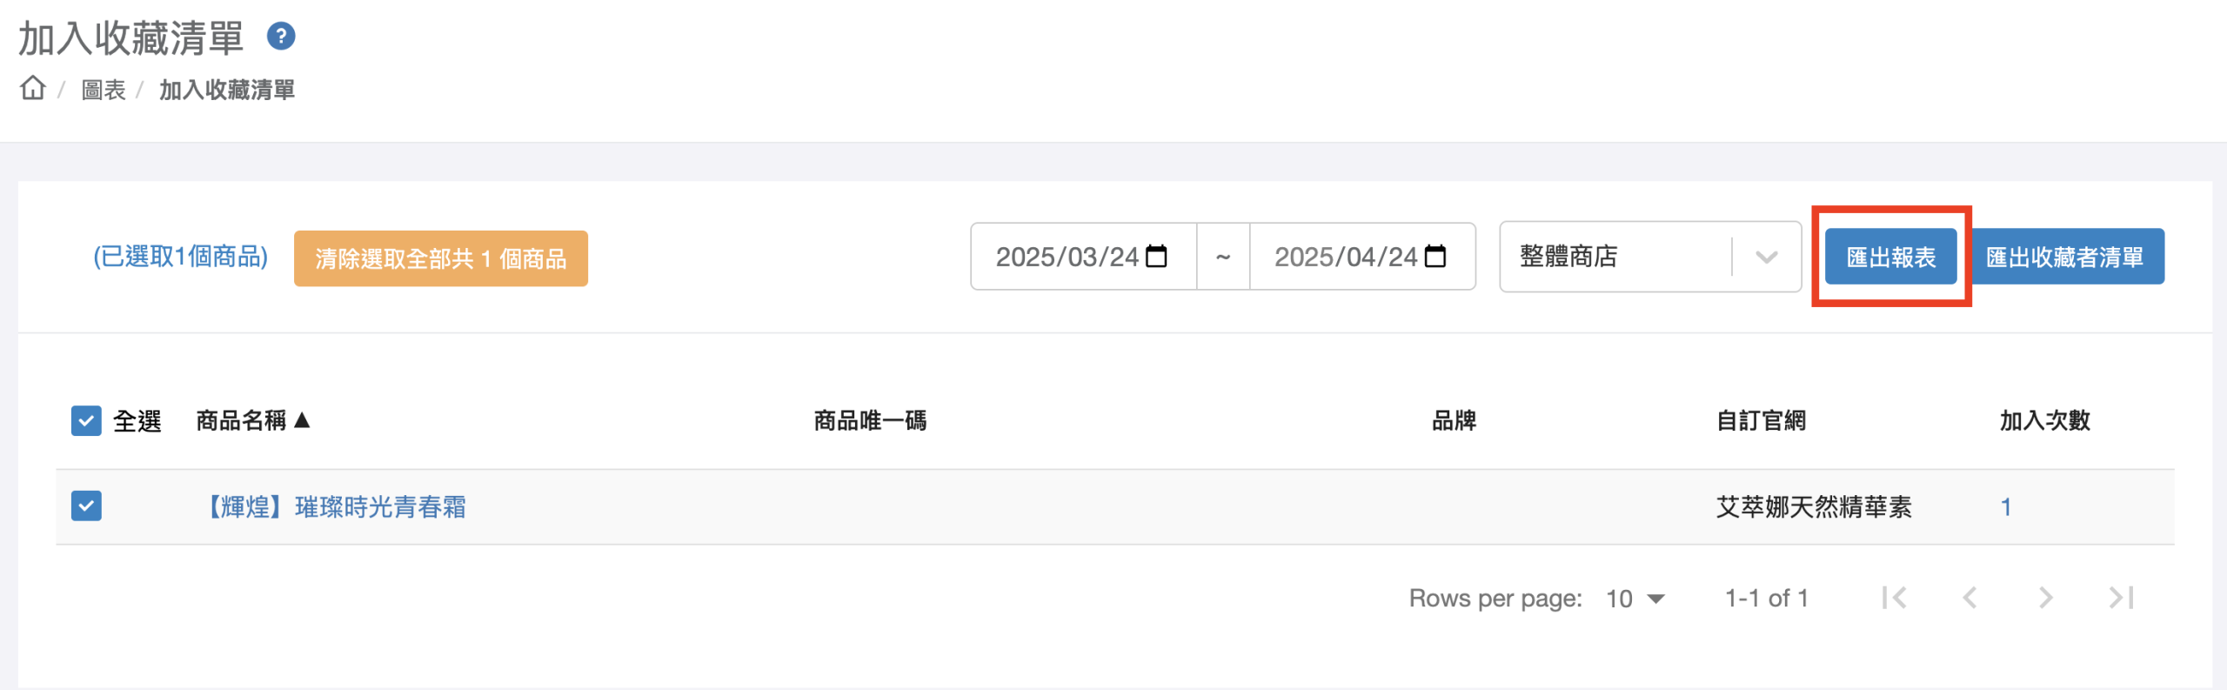Click the 匯出報表 export button
2227x690 pixels.
(1890, 257)
